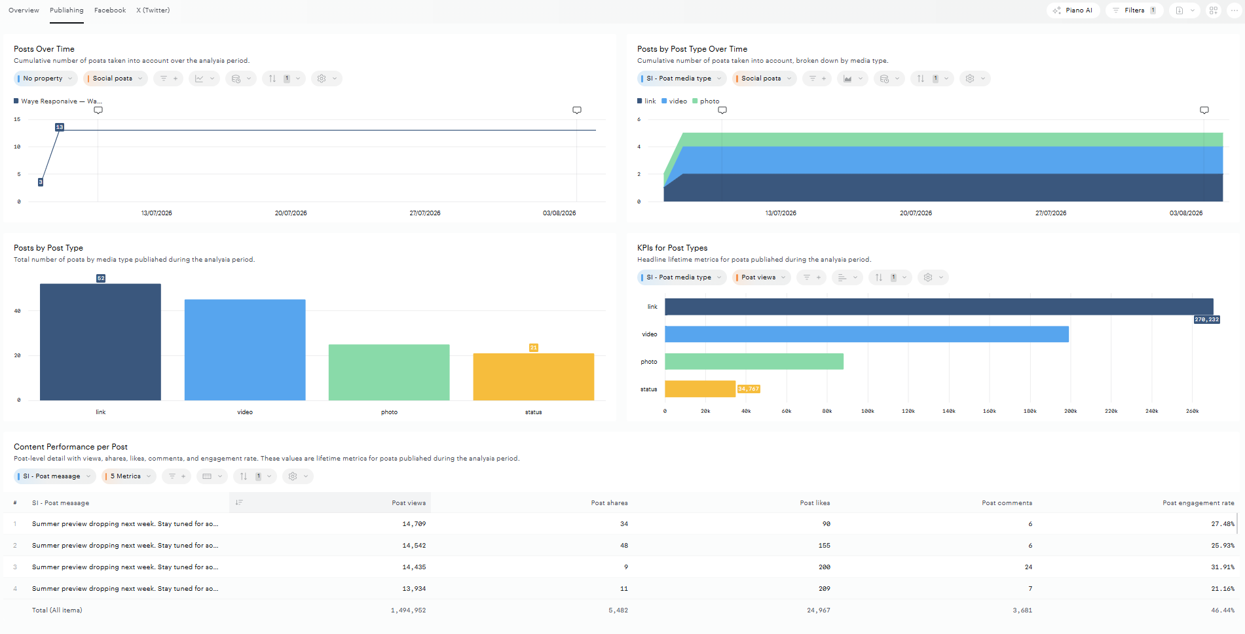This screenshot has width=1245, height=634.
Task: Expand the No property dropdown
Action: pos(46,79)
